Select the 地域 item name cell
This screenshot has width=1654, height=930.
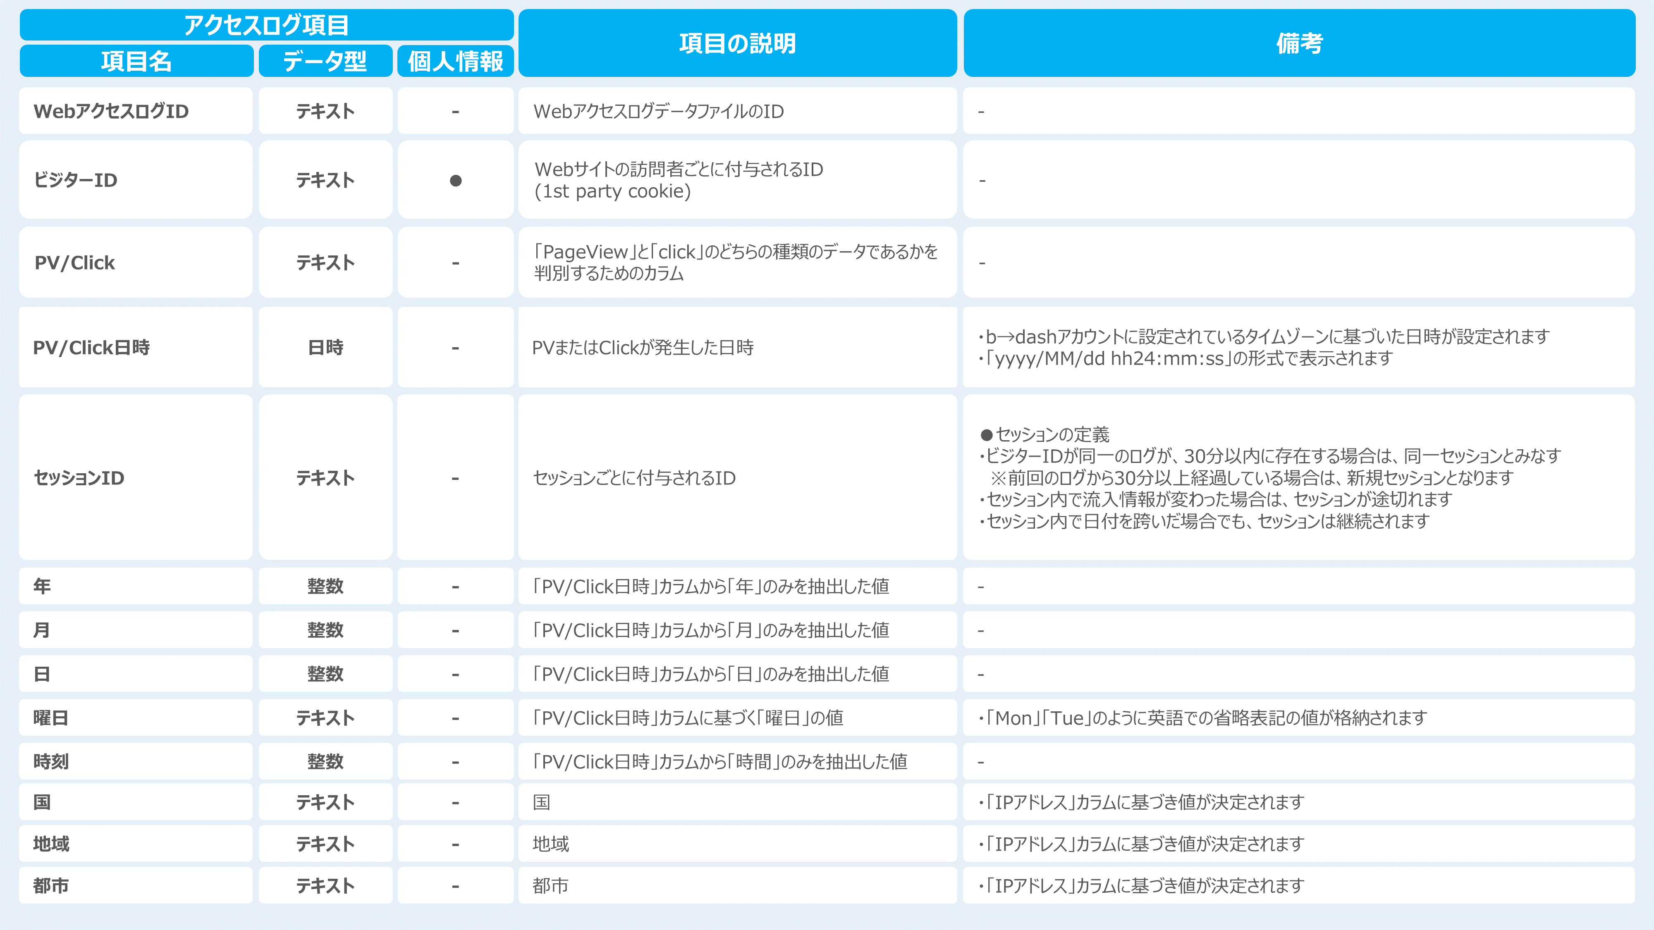pos(51,843)
